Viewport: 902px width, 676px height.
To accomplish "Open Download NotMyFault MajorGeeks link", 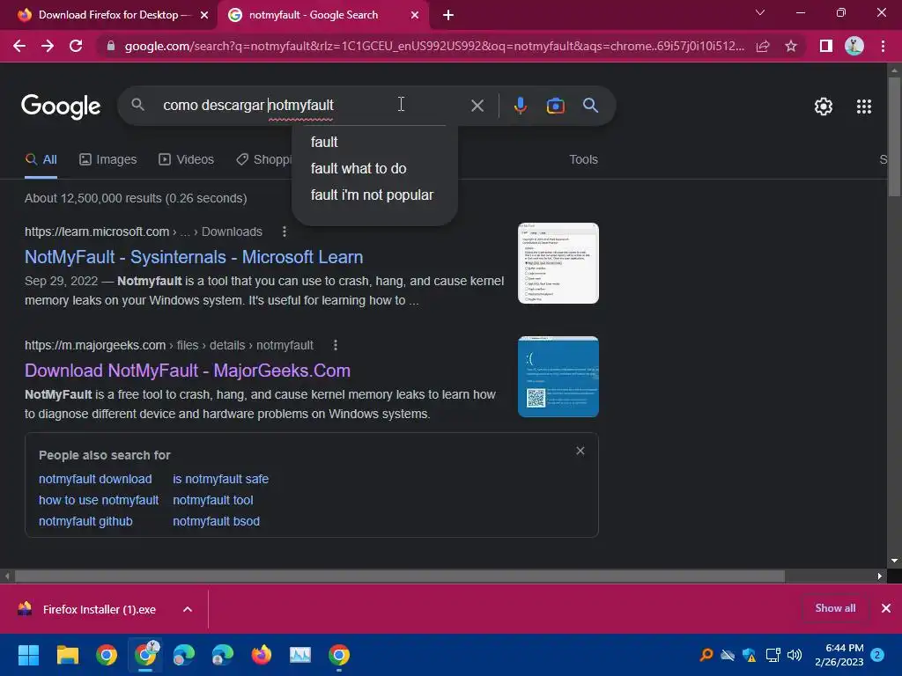I will tap(188, 371).
